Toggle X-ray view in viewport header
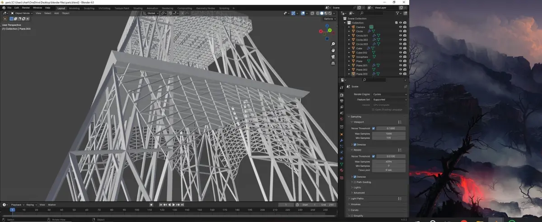This screenshot has height=222, width=542. tap(312, 13)
